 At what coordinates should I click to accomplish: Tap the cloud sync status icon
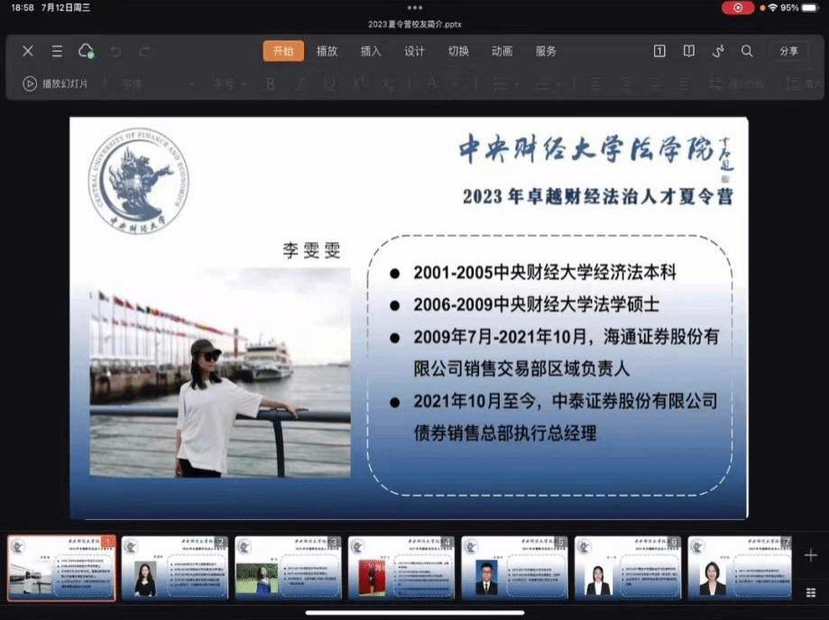[86, 51]
